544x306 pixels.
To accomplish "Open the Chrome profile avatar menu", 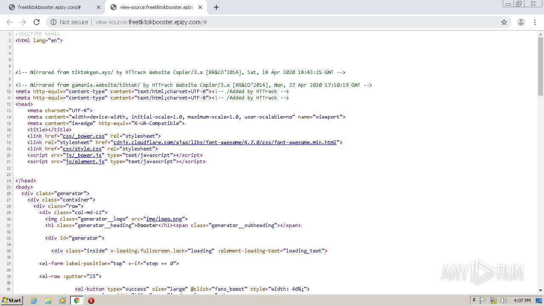I will pyautogui.click(x=521, y=22).
